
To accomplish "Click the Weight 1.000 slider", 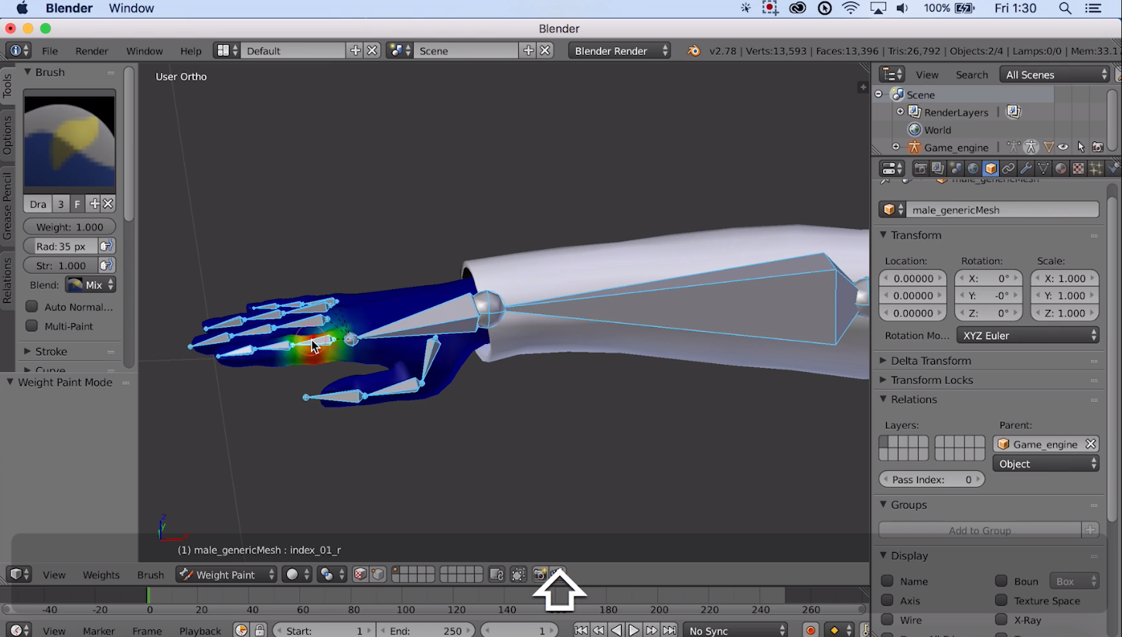I will [x=70, y=227].
